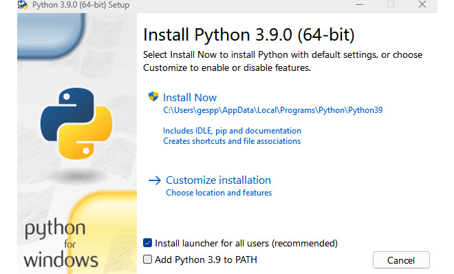Click the grayed-out maximize button

[x=391, y=4]
